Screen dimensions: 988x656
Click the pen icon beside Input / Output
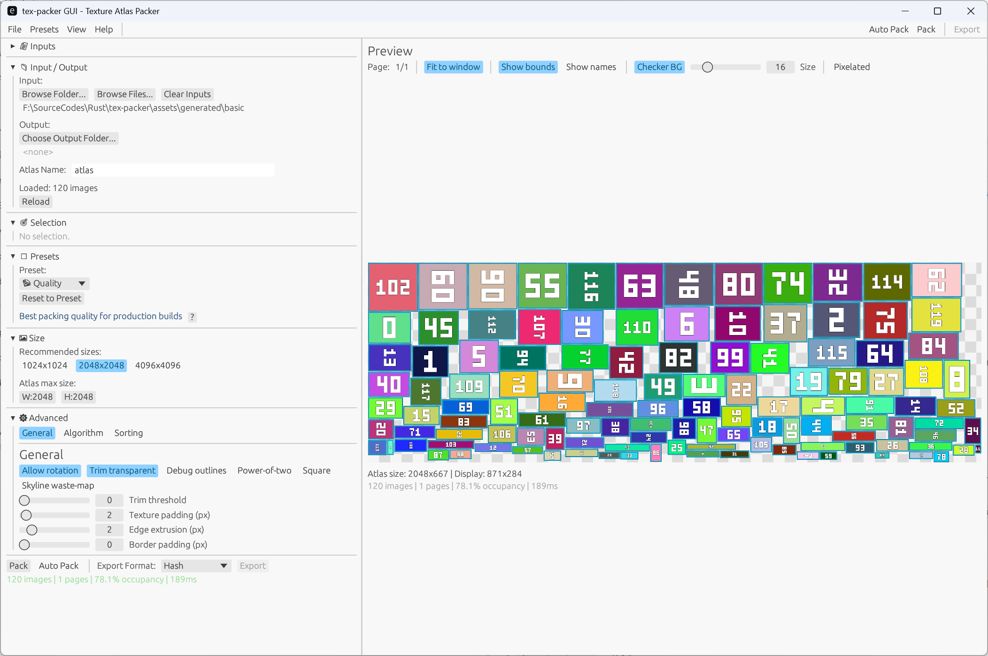pos(24,67)
